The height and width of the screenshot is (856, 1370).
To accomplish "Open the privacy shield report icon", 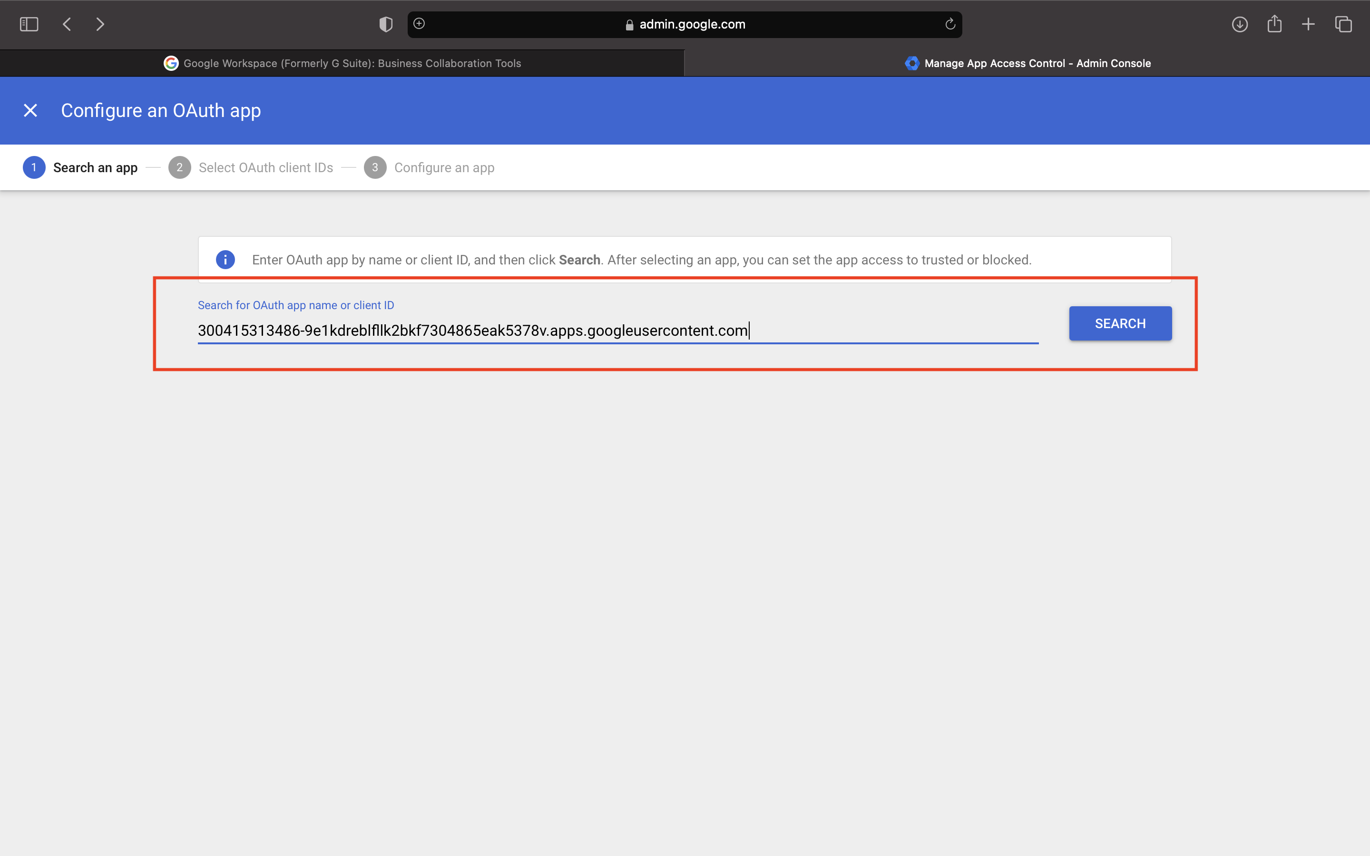I will click(385, 24).
